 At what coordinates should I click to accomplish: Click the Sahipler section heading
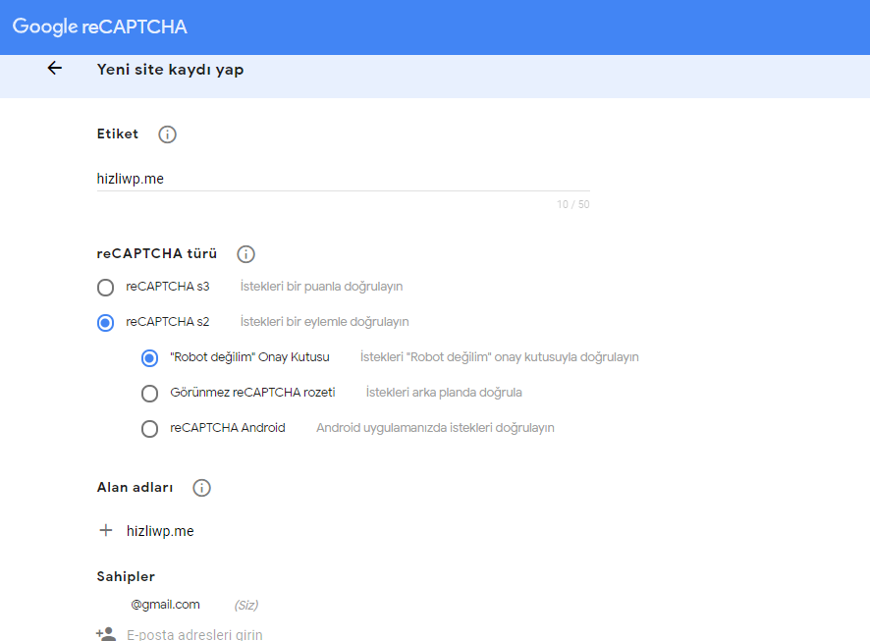point(126,576)
